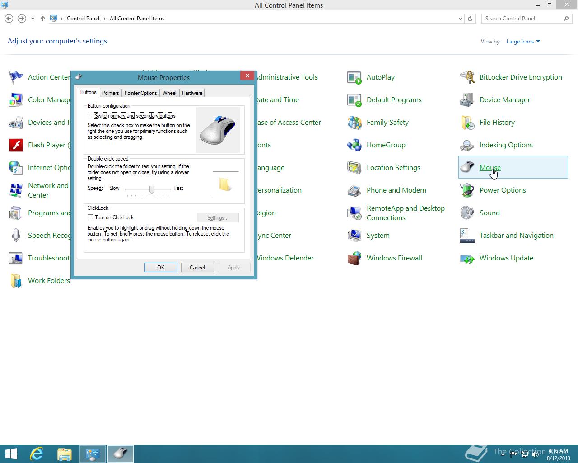Image resolution: width=578 pixels, height=463 pixels.
Task: Open Device Manager icon
Action: click(x=467, y=100)
